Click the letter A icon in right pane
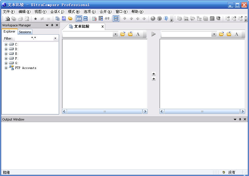 tap(236, 34)
